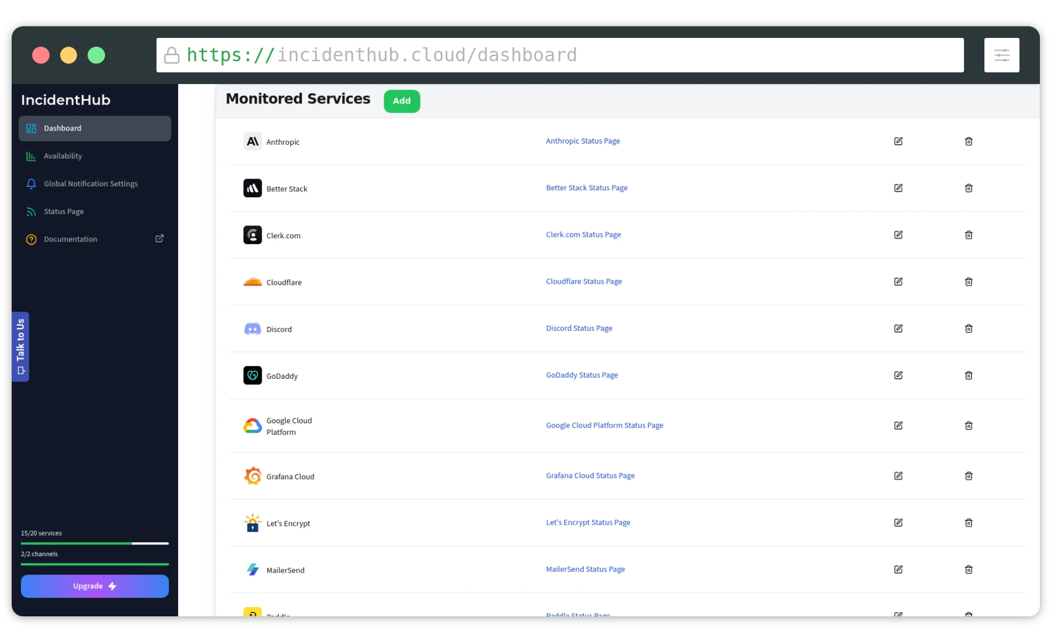Open Clerk.com Status Page link
Image resolution: width=1051 pixels, height=642 pixels.
583,235
